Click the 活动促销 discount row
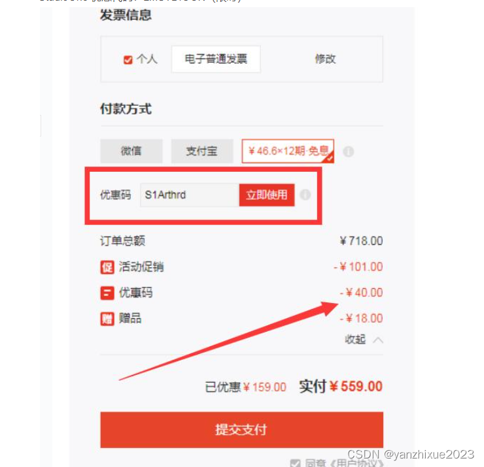This screenshot has width=484, height=467. tap(242, 267)
